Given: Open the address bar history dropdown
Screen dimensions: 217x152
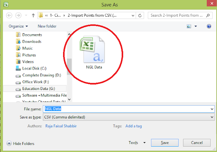Looking at the screenshot, I should 133,16.
